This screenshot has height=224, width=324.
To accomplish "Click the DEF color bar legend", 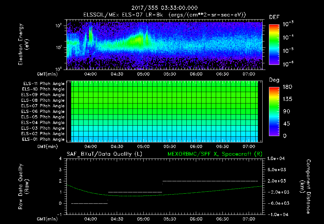I will [x=274, y=44].
